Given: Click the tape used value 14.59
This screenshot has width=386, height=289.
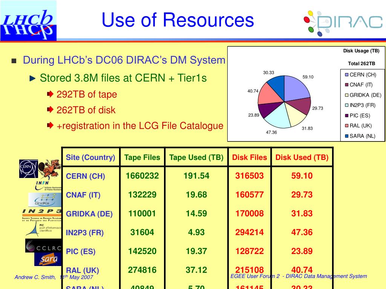Looking at the screenshot, I should coord(196,213).
